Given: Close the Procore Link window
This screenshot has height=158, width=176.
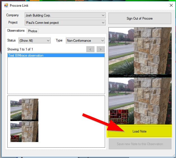Looking at the screenshot, I should tap(171, 5).
